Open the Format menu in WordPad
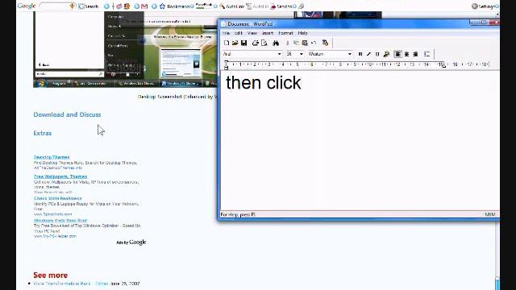The image size is (516, 290). (x=285, y=33)
